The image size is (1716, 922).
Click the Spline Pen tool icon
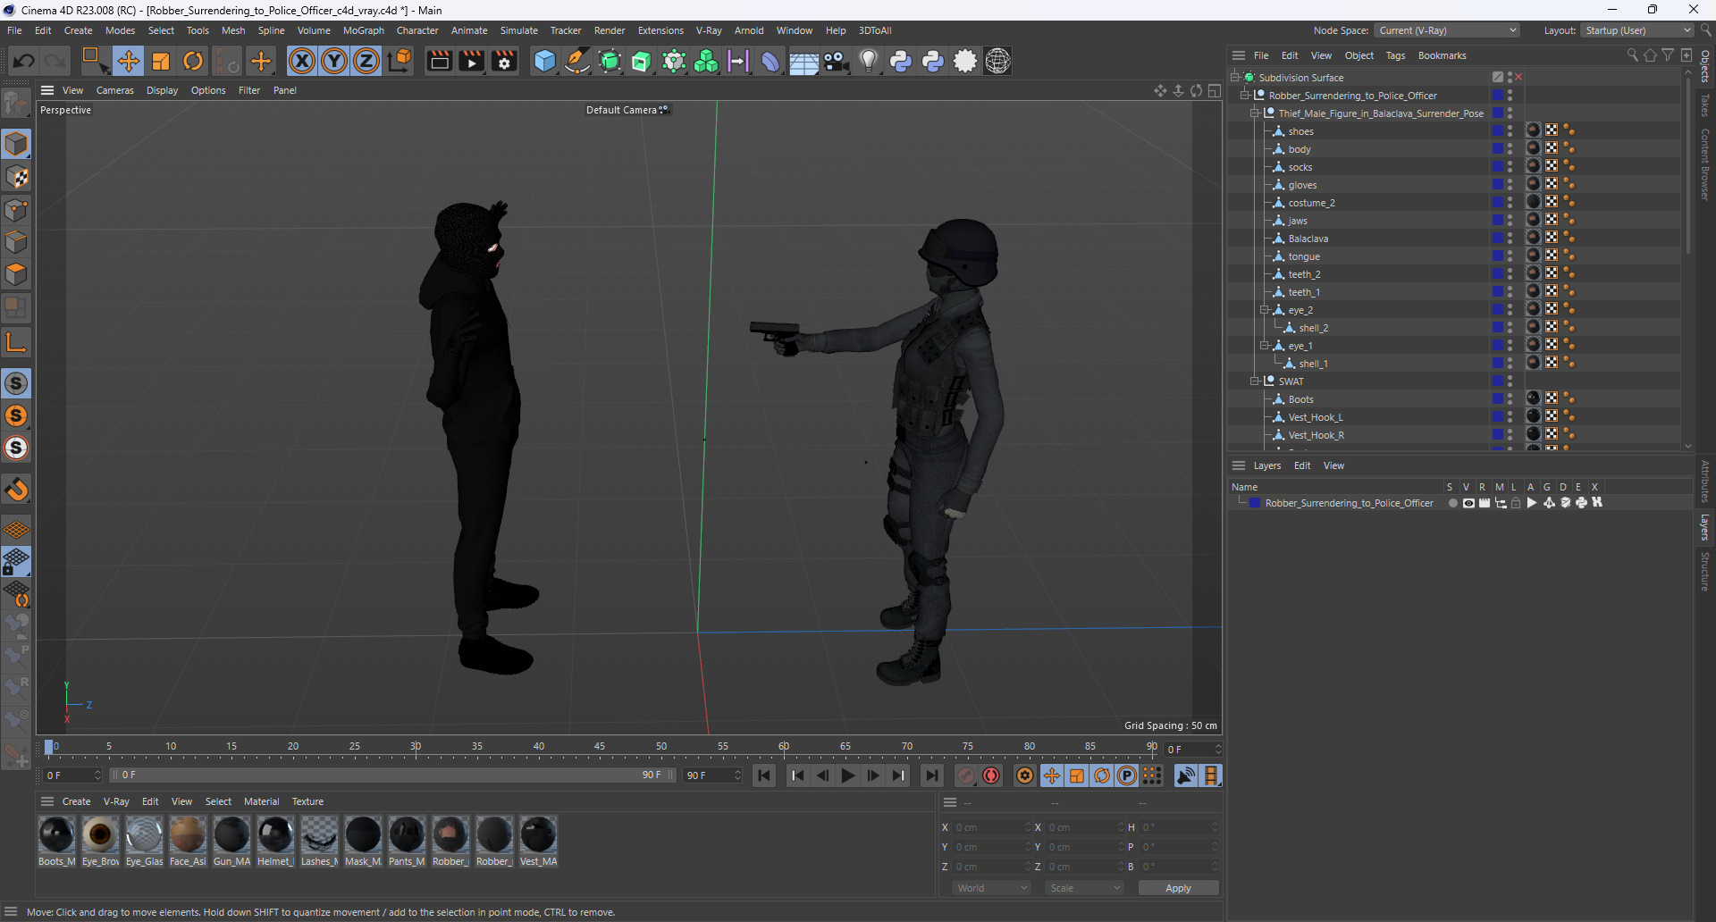[577, 61]
